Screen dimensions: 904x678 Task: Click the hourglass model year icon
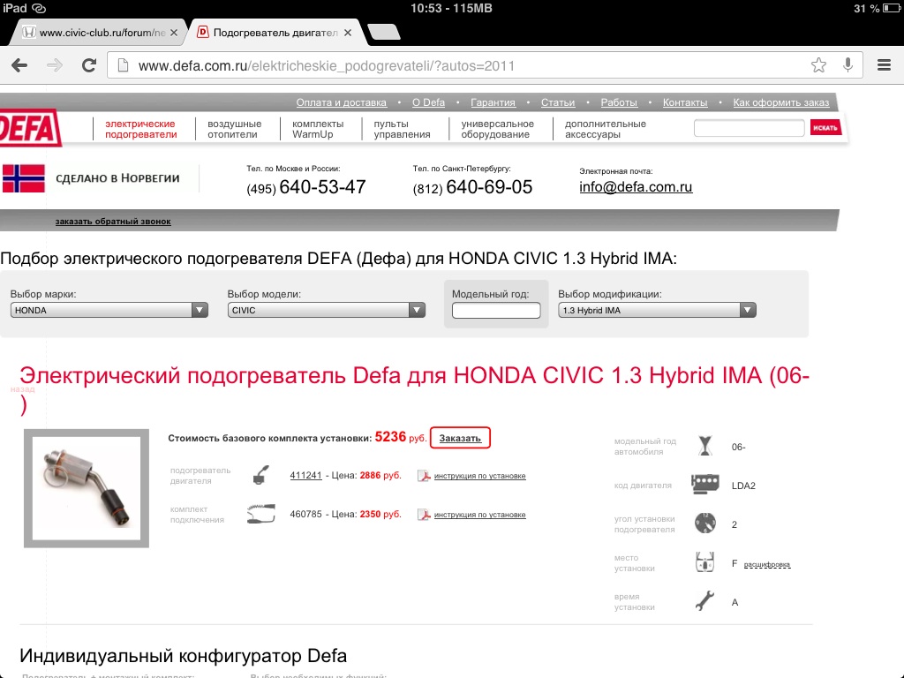coord(705,446)
